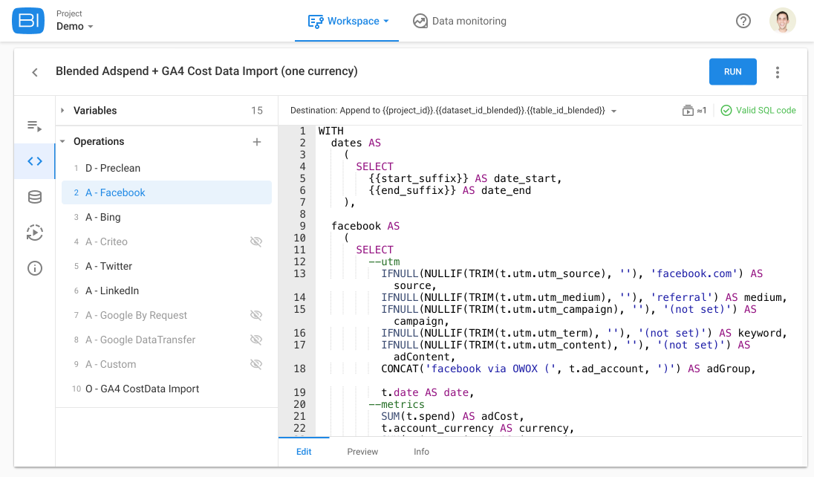Viewport: 814px width, 477px height.
Task: Click the query title text
Action: [206, 71]
